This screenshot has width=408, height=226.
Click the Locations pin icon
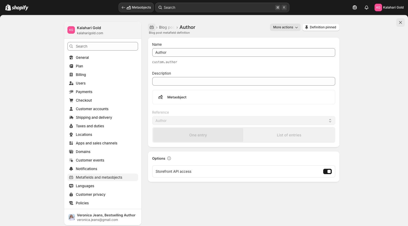pyautogui.click(x=71, y=135)
